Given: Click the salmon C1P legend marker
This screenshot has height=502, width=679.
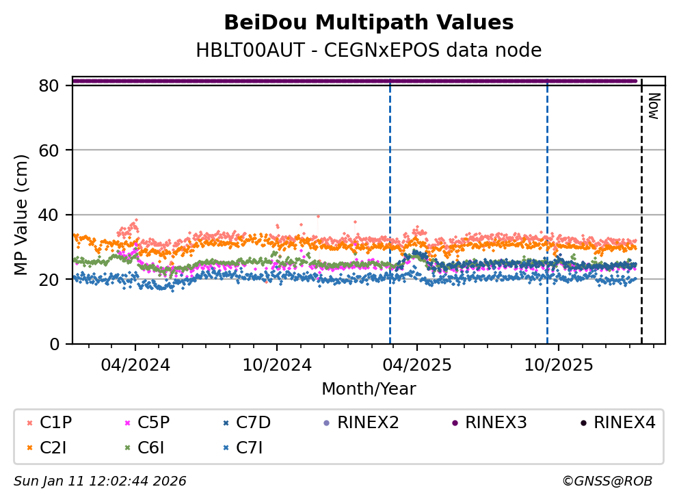Looking at the screenshot, I should click(x=29, y=423).
